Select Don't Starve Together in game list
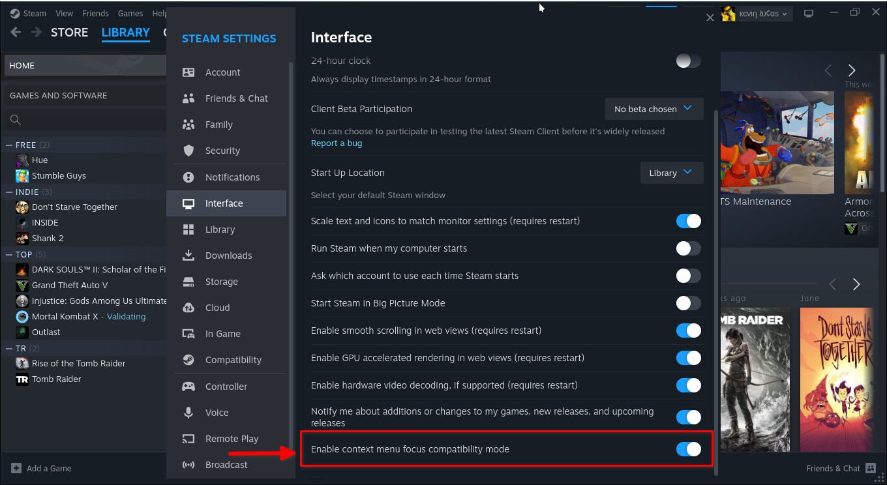 click(75, 207)
